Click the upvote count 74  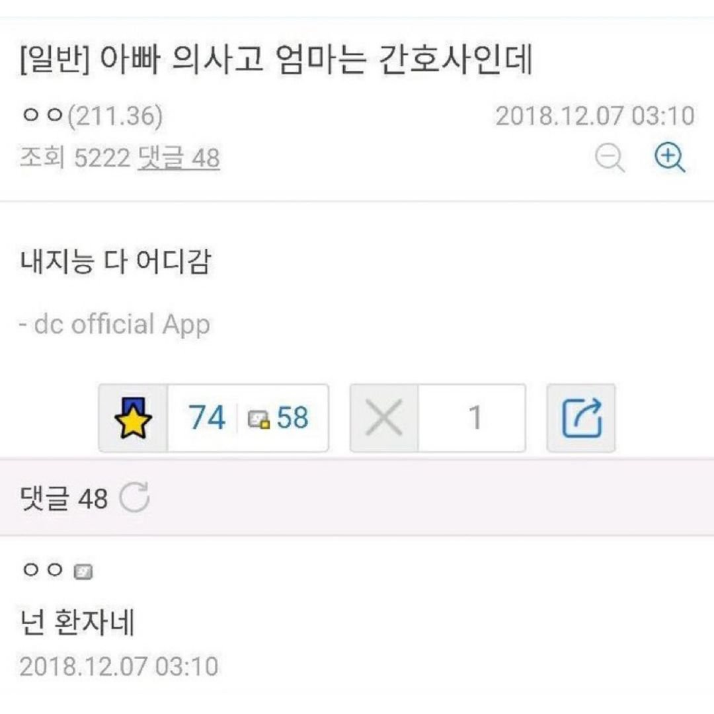(207, 418)
